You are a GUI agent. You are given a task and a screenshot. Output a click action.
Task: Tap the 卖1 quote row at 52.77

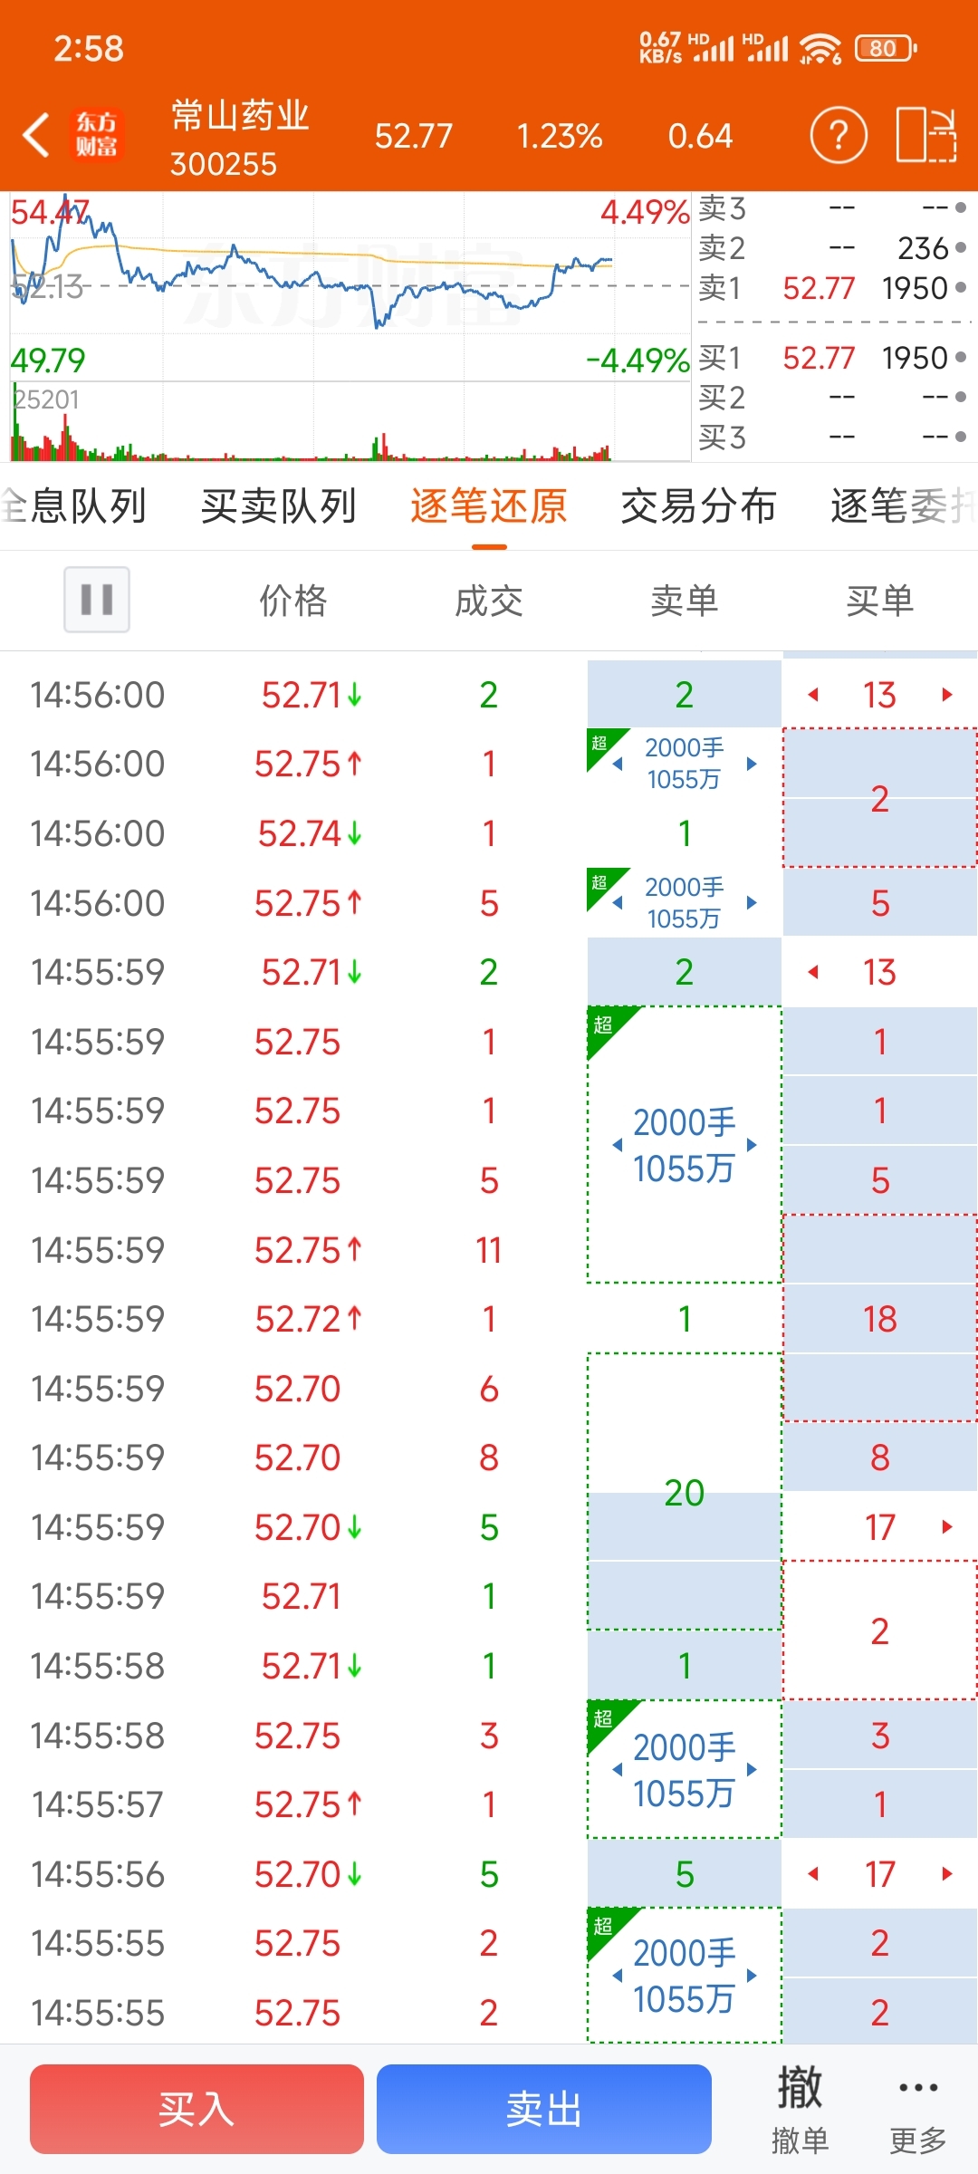click(x=831, y=288)
